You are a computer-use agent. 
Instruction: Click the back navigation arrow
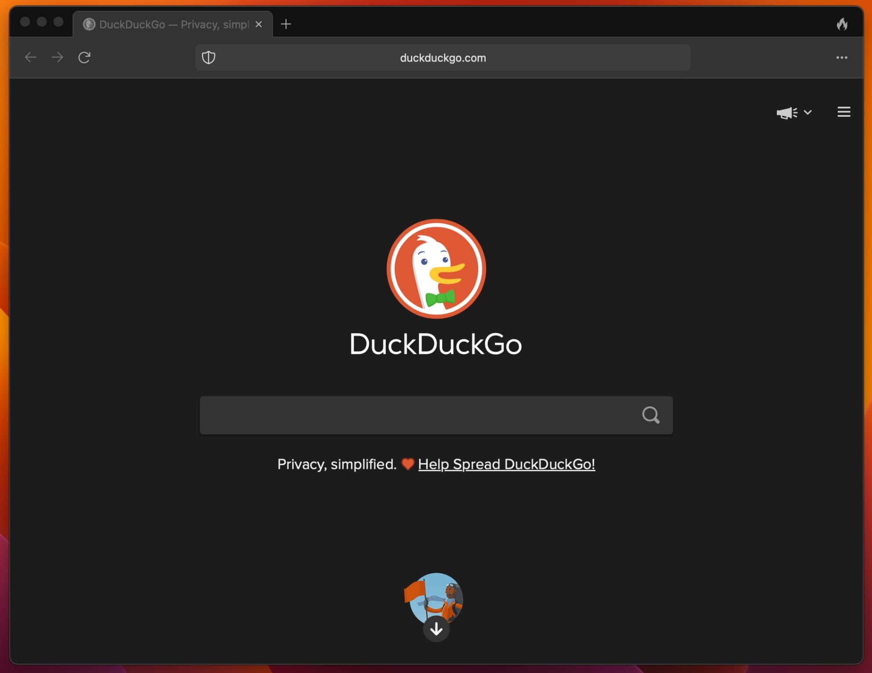pyautogui.click(x=31, y=58)
